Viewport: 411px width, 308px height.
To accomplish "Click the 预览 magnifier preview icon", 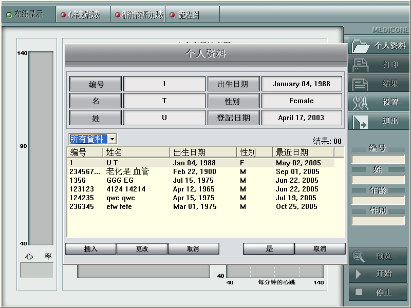I will [x=359, y=256].
